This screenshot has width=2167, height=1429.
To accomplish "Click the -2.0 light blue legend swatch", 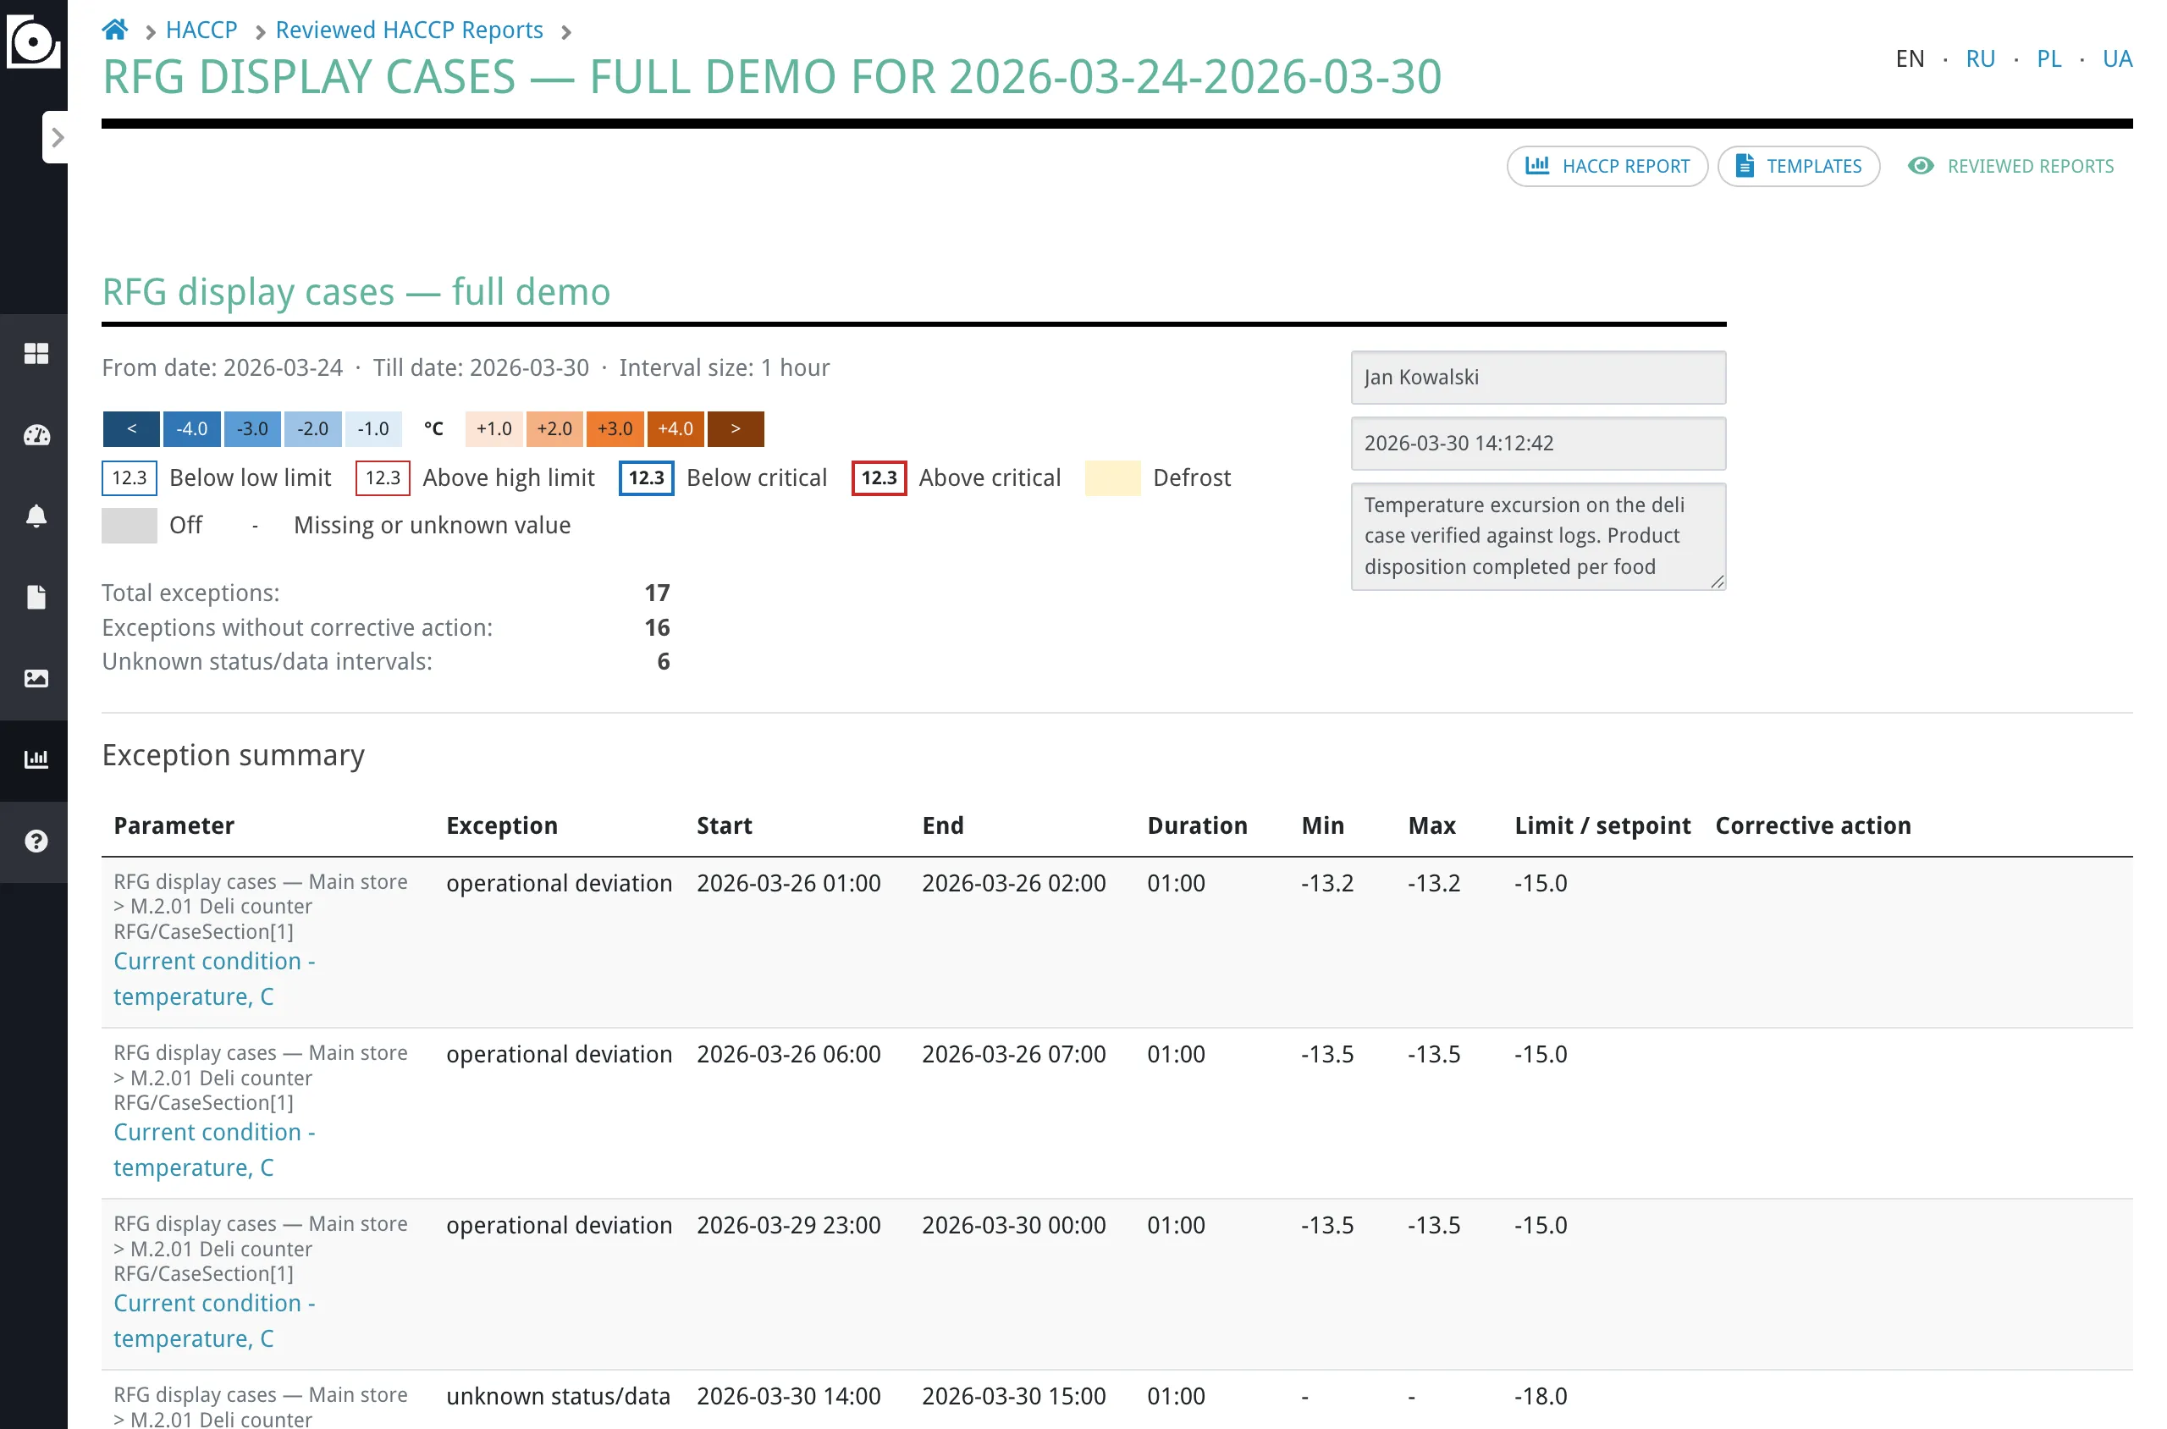I will coord(312,429).
